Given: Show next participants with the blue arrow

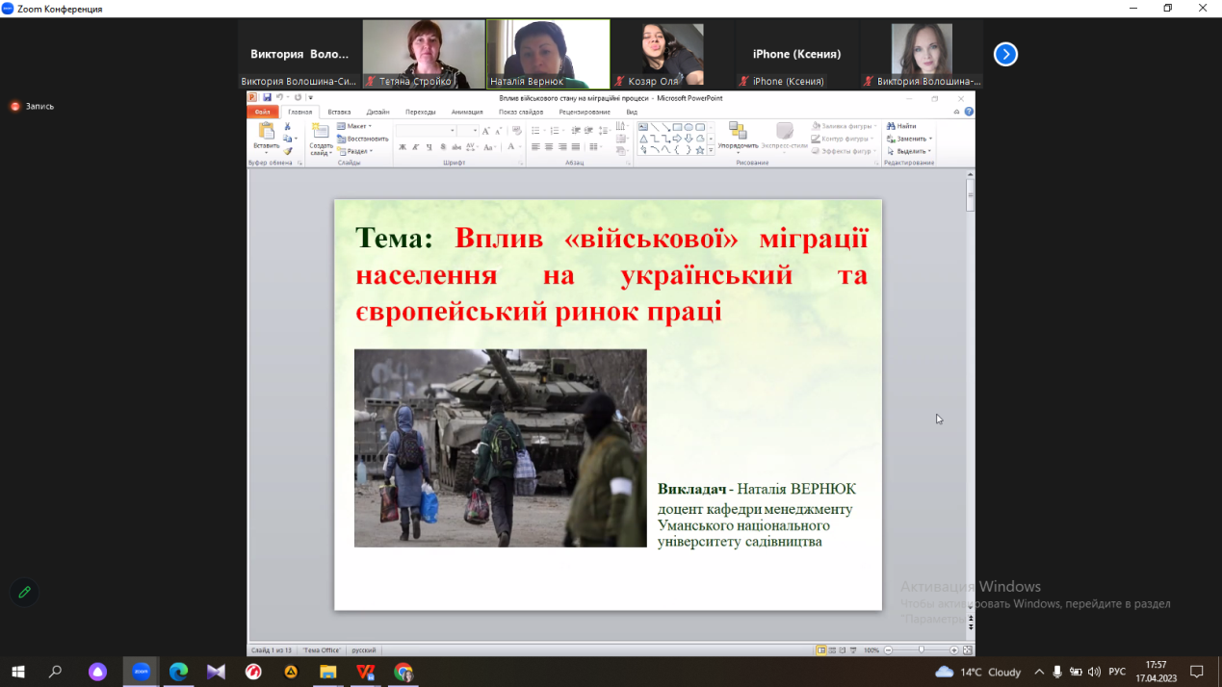Looking at the screenshot, I should point(1005,54).
